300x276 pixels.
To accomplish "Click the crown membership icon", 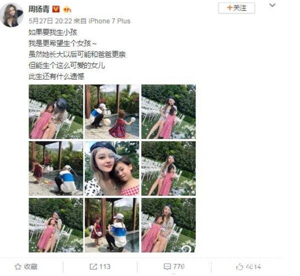I will click(x=67, y=9).
